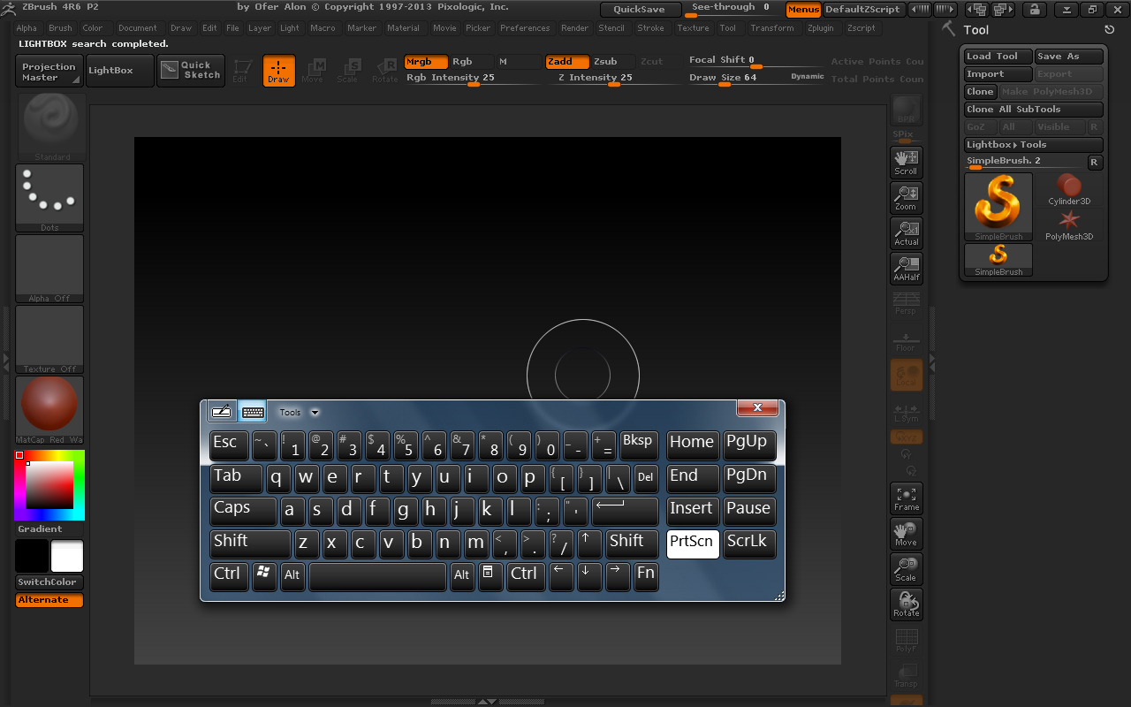Open the Render menu

[x=574, y=28]
